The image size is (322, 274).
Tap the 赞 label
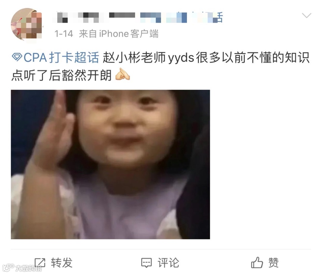tap(273, 262)
